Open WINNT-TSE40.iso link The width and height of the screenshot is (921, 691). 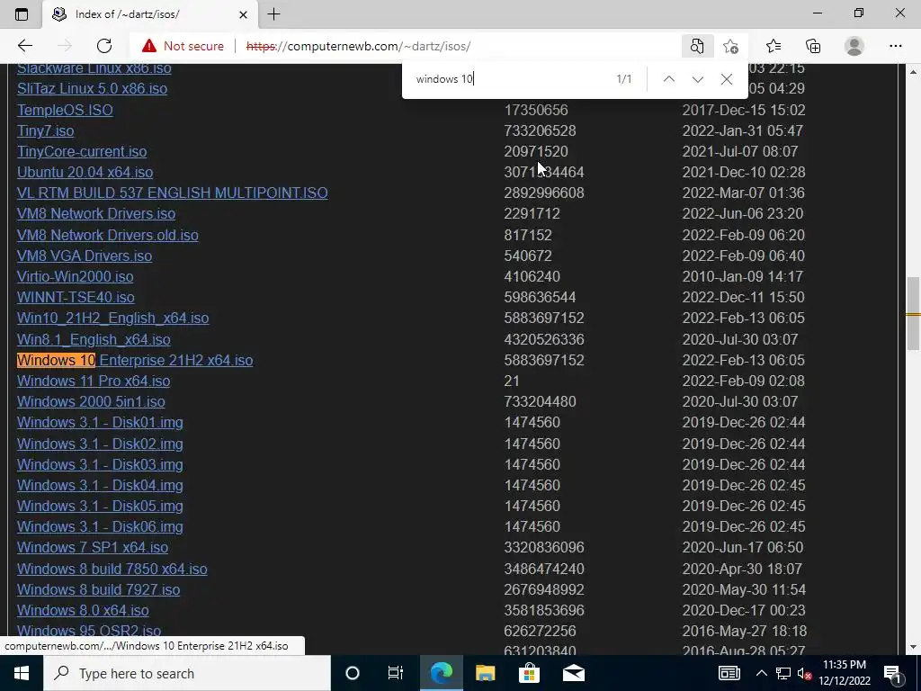point(76,297)
